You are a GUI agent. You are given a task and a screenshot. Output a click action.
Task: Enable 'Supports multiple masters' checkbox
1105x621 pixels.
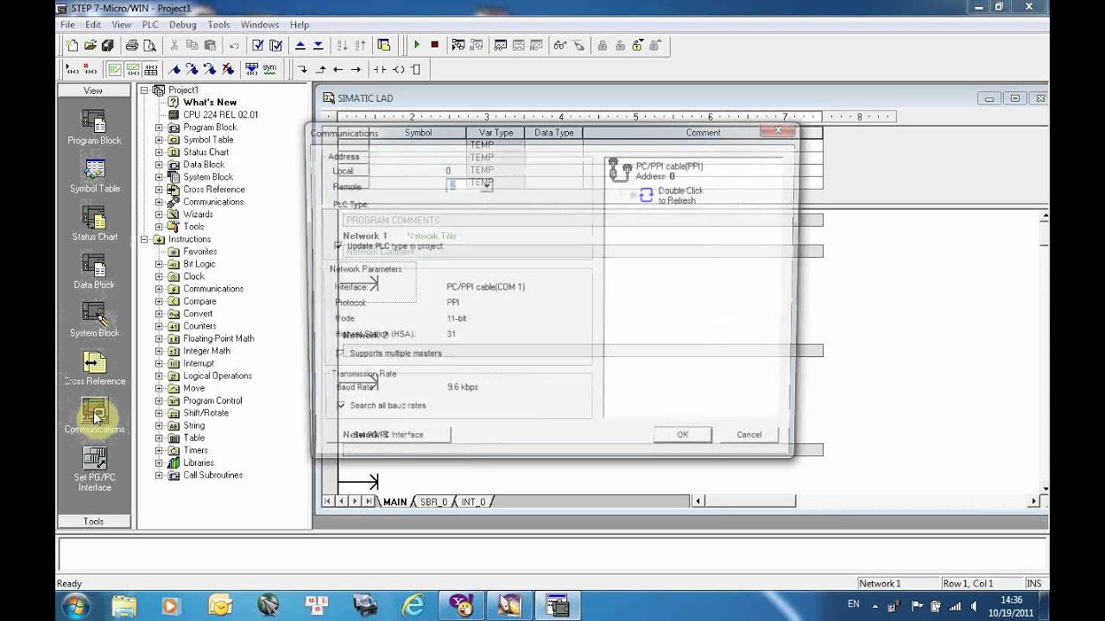(x=340, y=353)
